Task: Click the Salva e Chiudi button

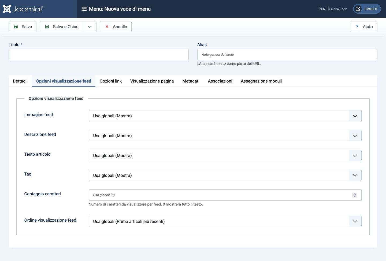Action: click(x=62, y=27)
